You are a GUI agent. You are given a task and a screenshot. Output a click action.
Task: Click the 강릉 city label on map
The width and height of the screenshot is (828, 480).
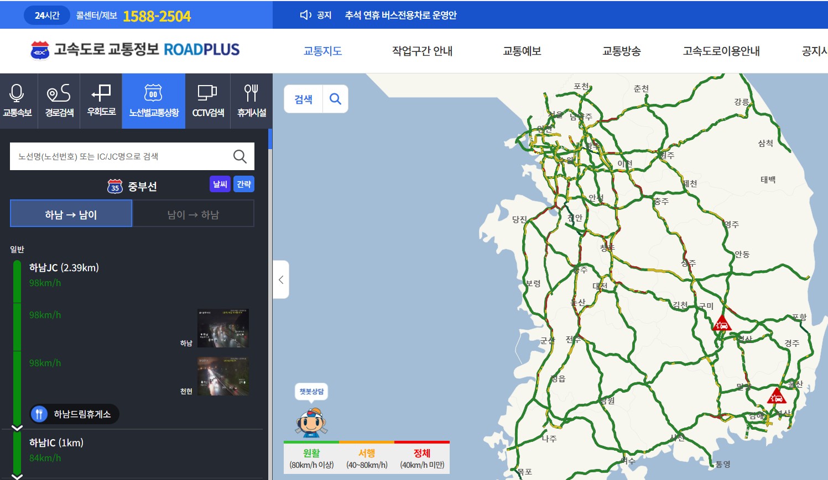742,102
